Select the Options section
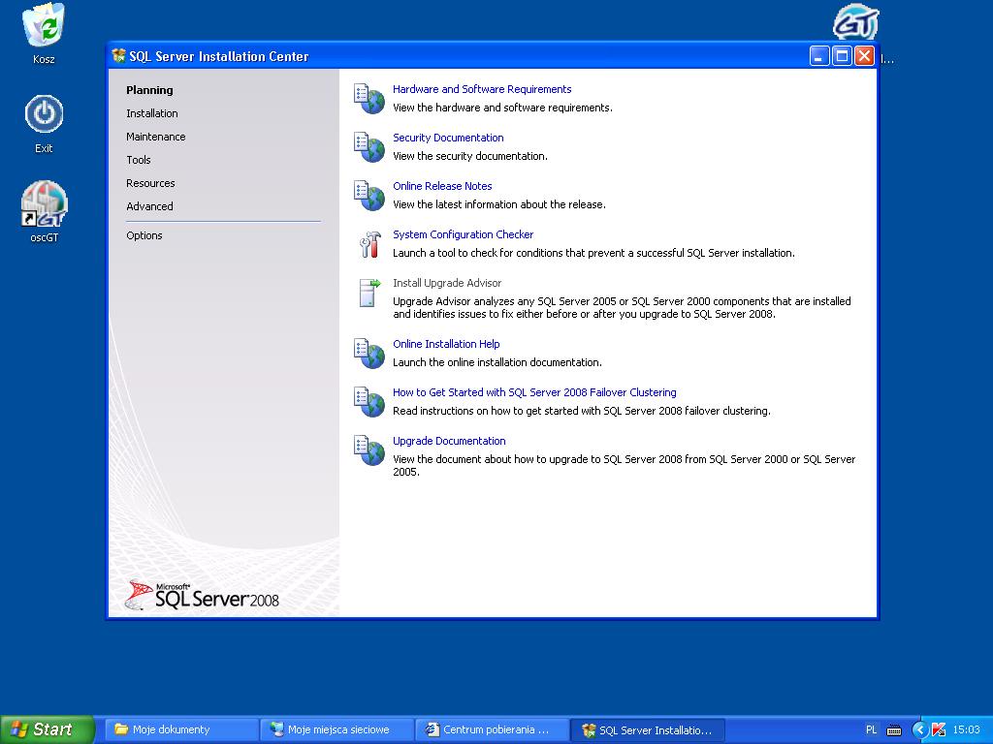Screen dimensions: 993x744 click(x=144, y=235)
